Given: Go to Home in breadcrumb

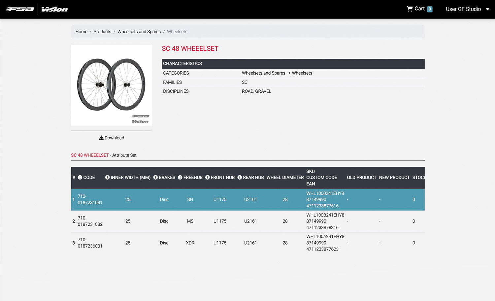Looking at the screenshot, I should pyautogui.click(x=81, y=32).
